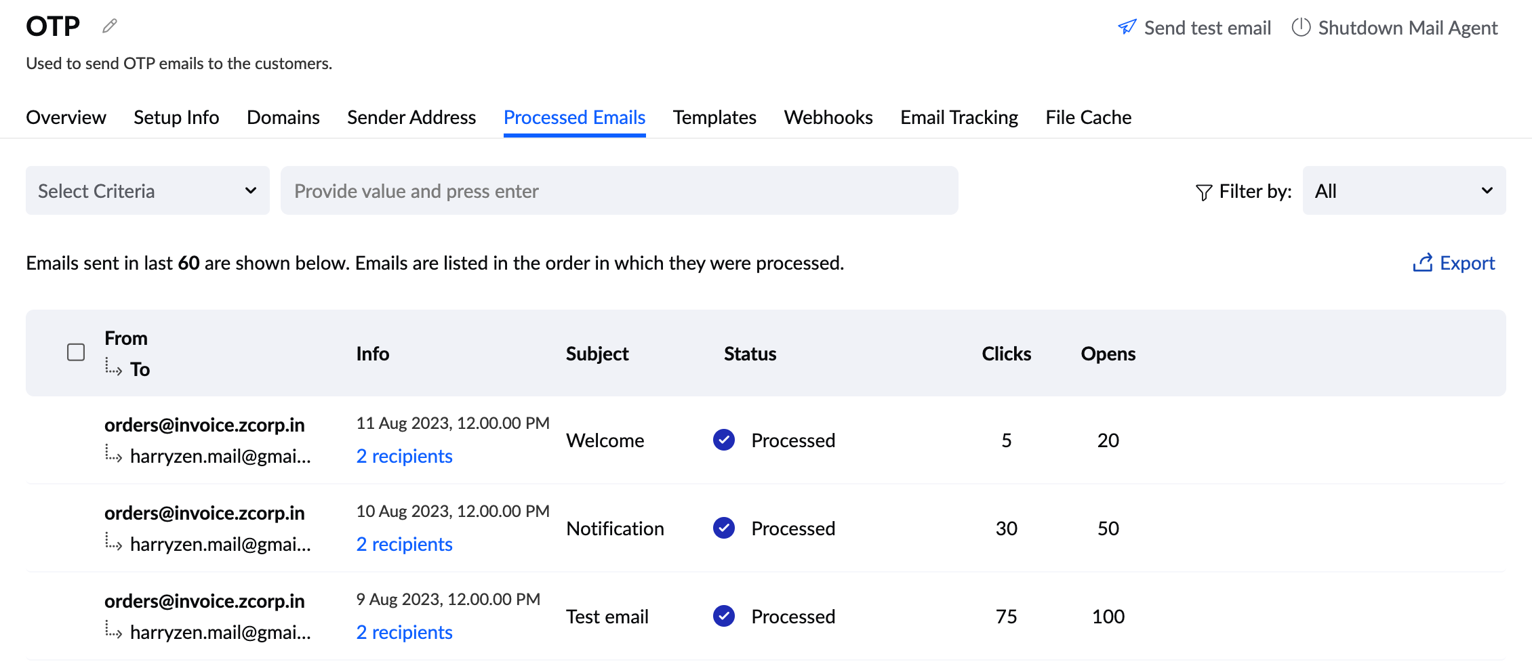Click the Export share icon
Screen dimensions: 1532x664
click(1424, 262)
